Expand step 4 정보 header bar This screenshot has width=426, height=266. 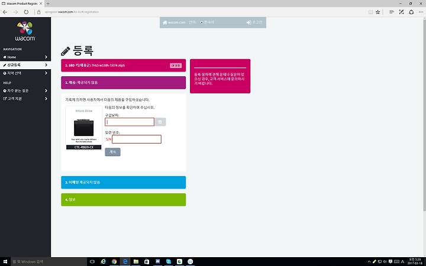coord(123,200)
